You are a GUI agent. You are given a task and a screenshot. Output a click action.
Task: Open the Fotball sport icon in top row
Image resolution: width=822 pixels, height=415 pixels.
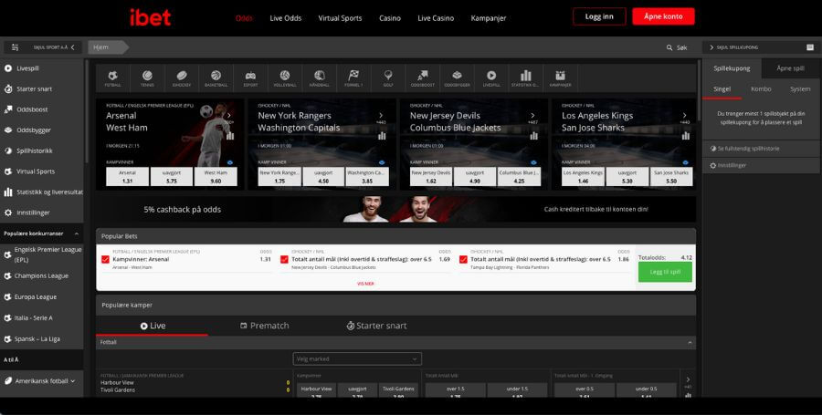click(x=112, y=78)
